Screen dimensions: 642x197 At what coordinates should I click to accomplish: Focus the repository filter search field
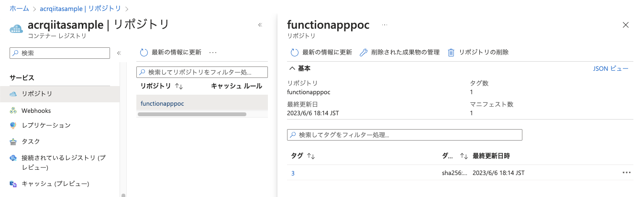tap(202, 72)
